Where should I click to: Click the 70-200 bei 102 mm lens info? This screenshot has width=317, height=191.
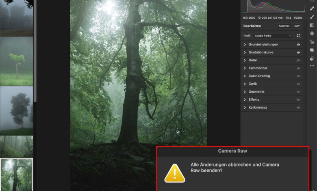point(270,18)
